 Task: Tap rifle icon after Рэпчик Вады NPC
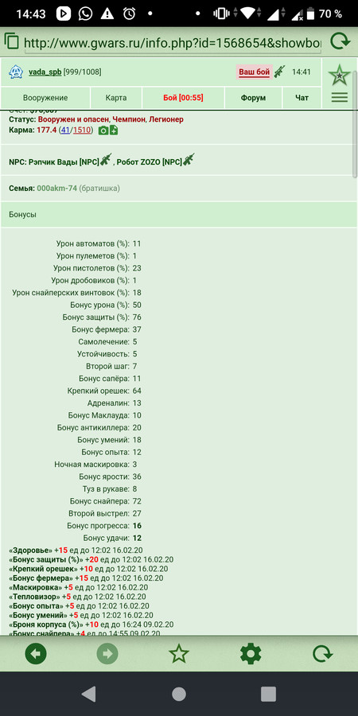point(106,159)
